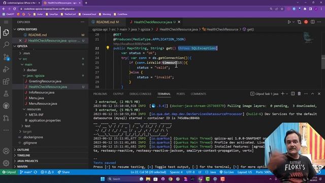Open the Testing flask view

6,94
